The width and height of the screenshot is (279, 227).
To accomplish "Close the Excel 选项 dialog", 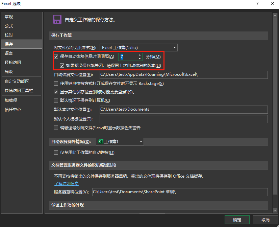I will 273,4.
